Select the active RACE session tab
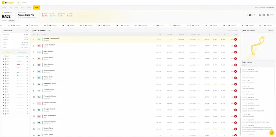Viewport: 276px width, 137px height. pyautogui.click(x=36, y=7)
